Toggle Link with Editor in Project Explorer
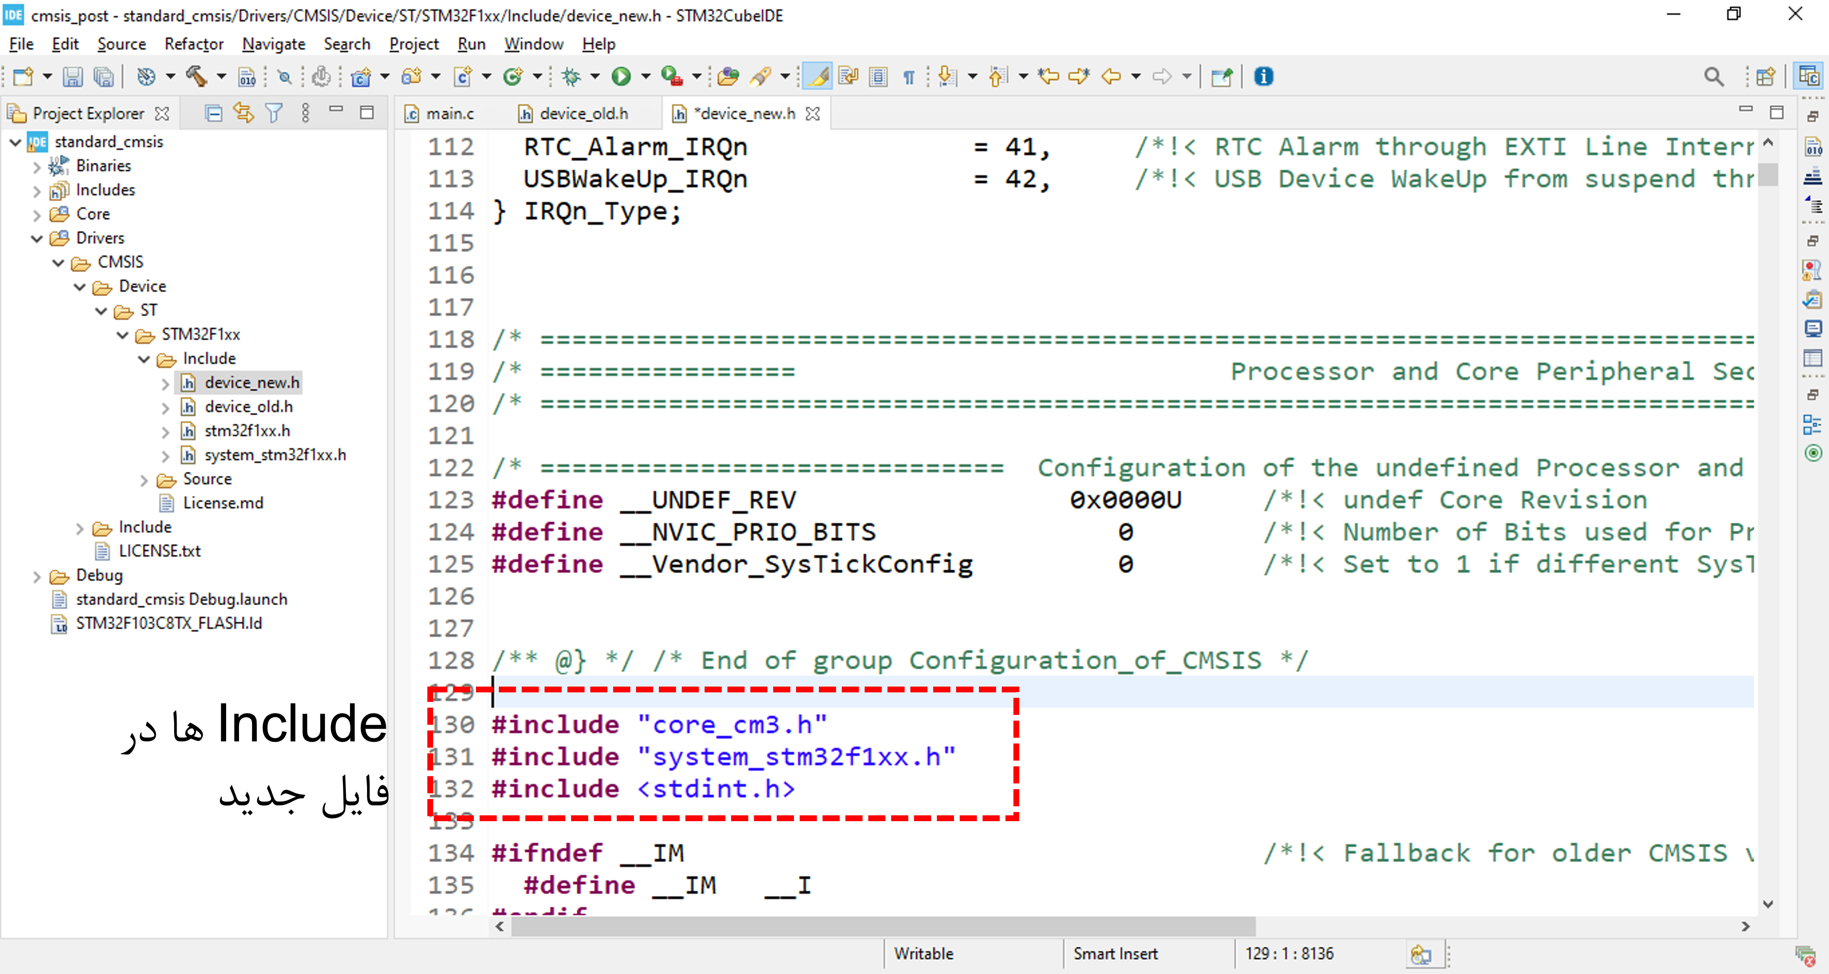 point(244,113)
